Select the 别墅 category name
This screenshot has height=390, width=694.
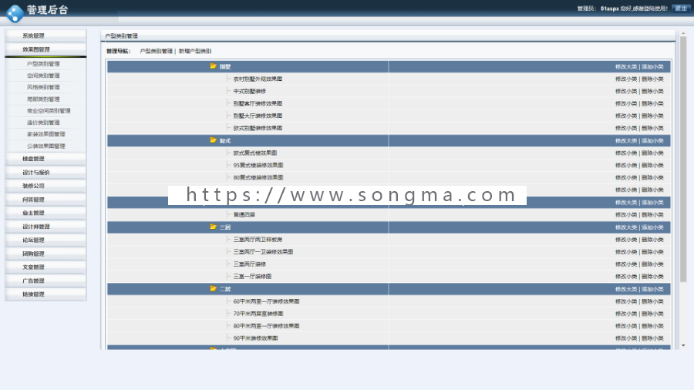pyautogui.click(x=225, y=67)
